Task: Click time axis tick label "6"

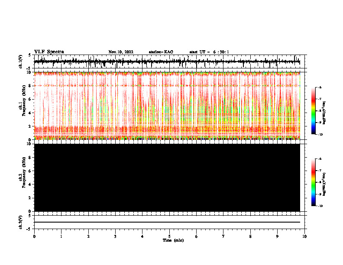Action: [x=197, y=236]
